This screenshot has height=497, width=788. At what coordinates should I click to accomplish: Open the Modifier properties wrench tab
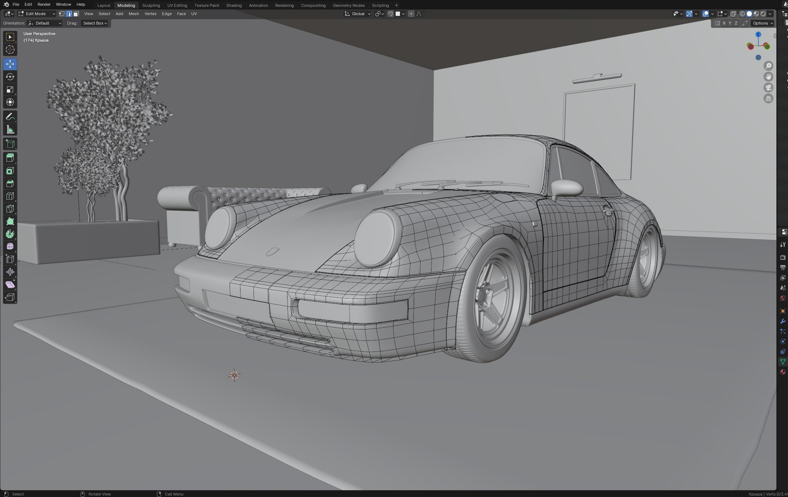coord(783,322)
